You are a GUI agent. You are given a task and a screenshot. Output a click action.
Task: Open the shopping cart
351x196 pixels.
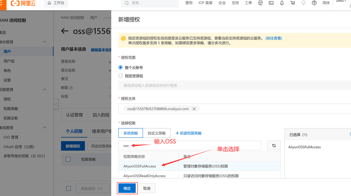coord(293,3)
